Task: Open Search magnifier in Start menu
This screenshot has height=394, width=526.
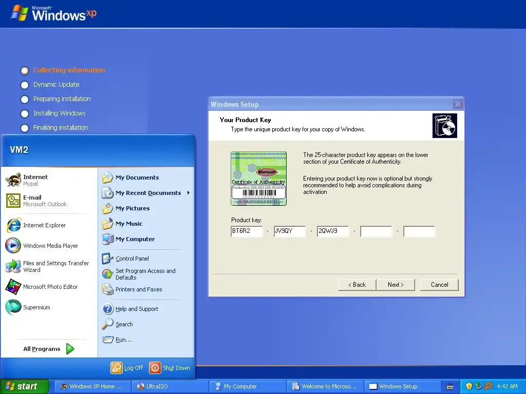Action: pyautogui.click(x=108, y=324)
